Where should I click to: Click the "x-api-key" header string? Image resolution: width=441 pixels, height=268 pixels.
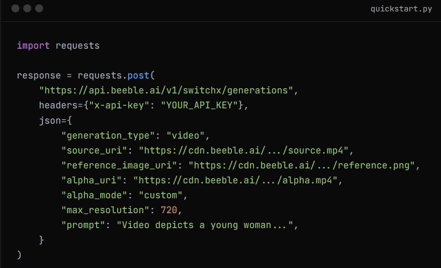click(119, 105)
